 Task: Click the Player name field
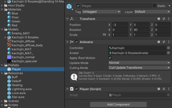click(116, 6)
